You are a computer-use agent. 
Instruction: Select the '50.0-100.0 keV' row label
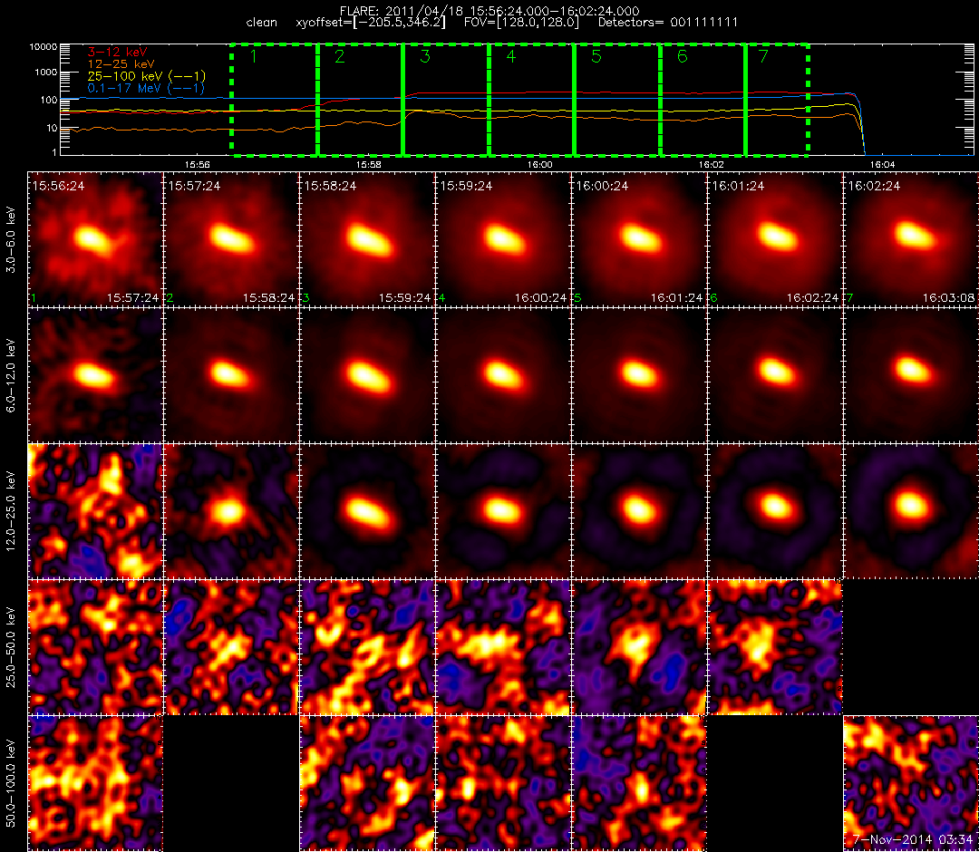click(x=11, y=783)
